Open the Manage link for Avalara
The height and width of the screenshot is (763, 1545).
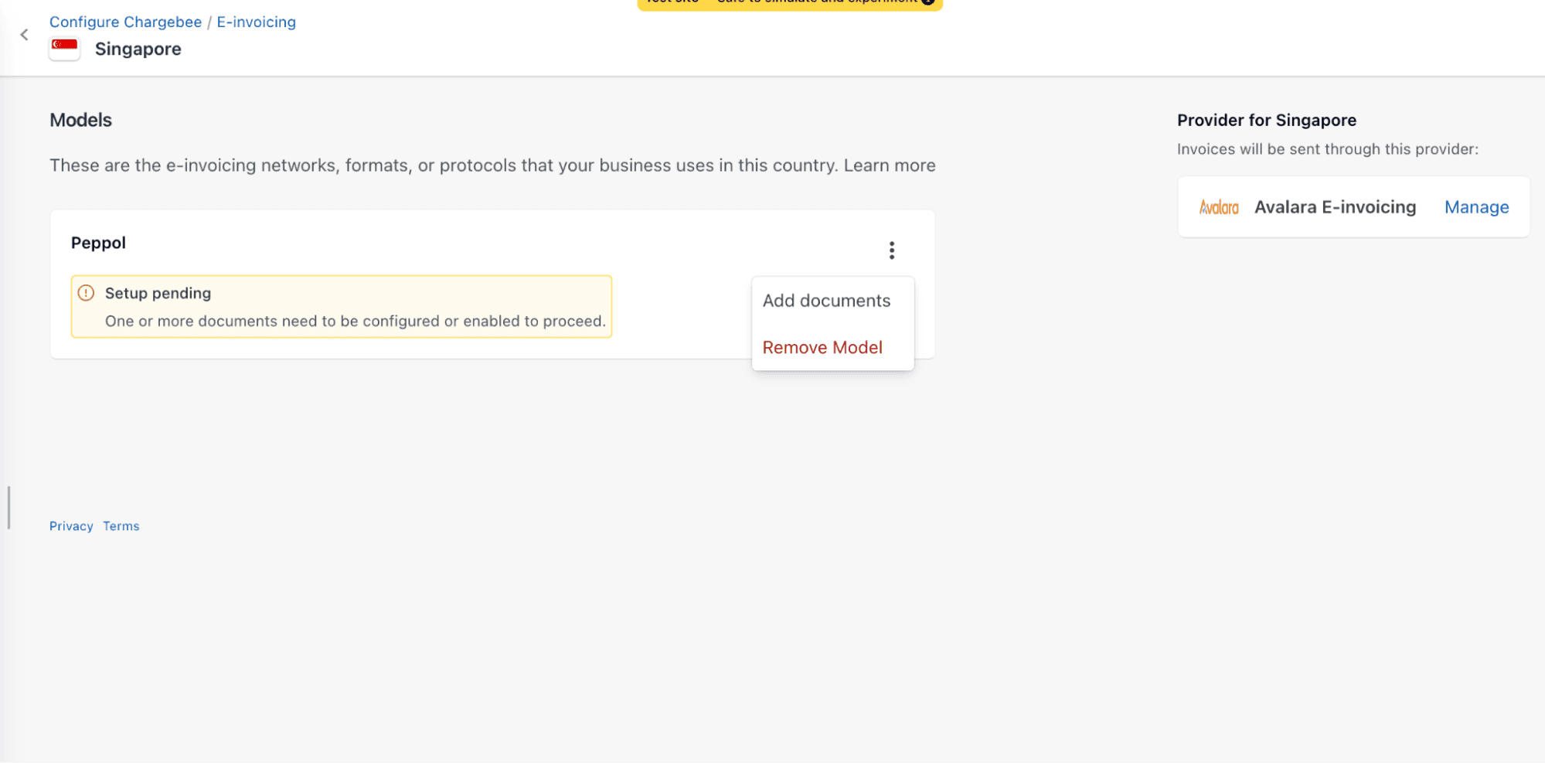pyautogui.click(x=1475, y=207)
